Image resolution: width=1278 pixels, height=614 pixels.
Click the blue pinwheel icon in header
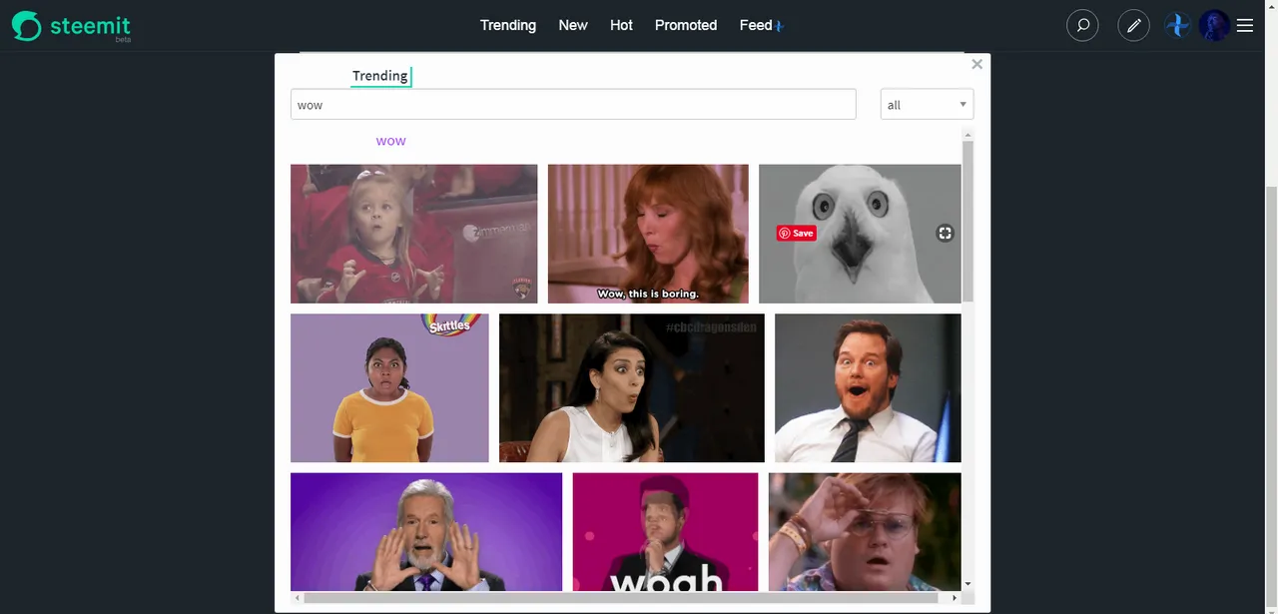tap(1178, 25)
